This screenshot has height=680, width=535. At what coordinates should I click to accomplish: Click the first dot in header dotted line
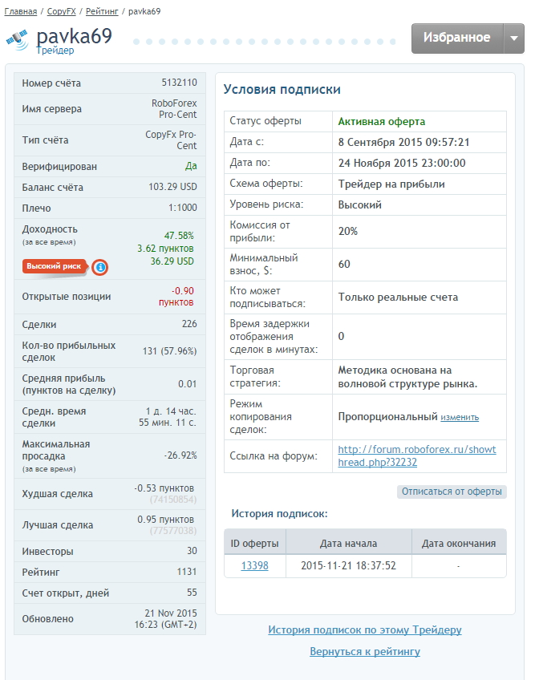(136, 42)
